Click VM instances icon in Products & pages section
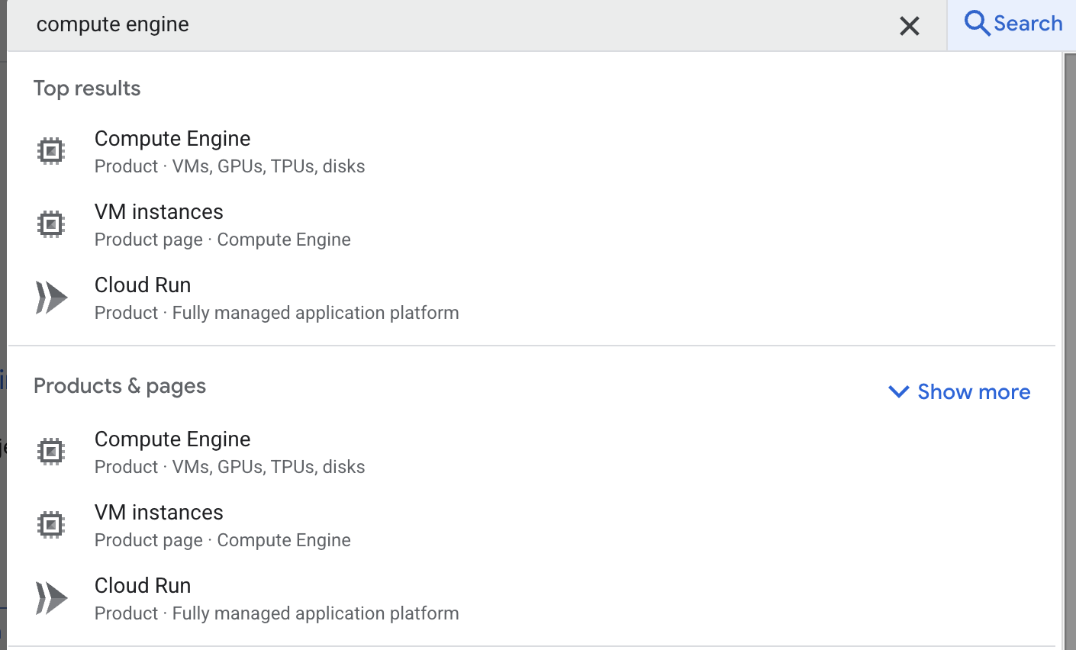This screenshot has height=650, width=1076. 51,525
